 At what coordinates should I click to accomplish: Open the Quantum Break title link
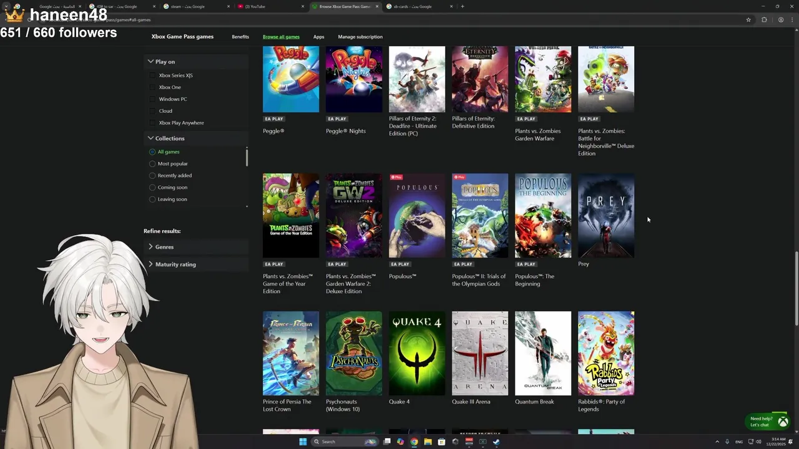pos(534,402)
